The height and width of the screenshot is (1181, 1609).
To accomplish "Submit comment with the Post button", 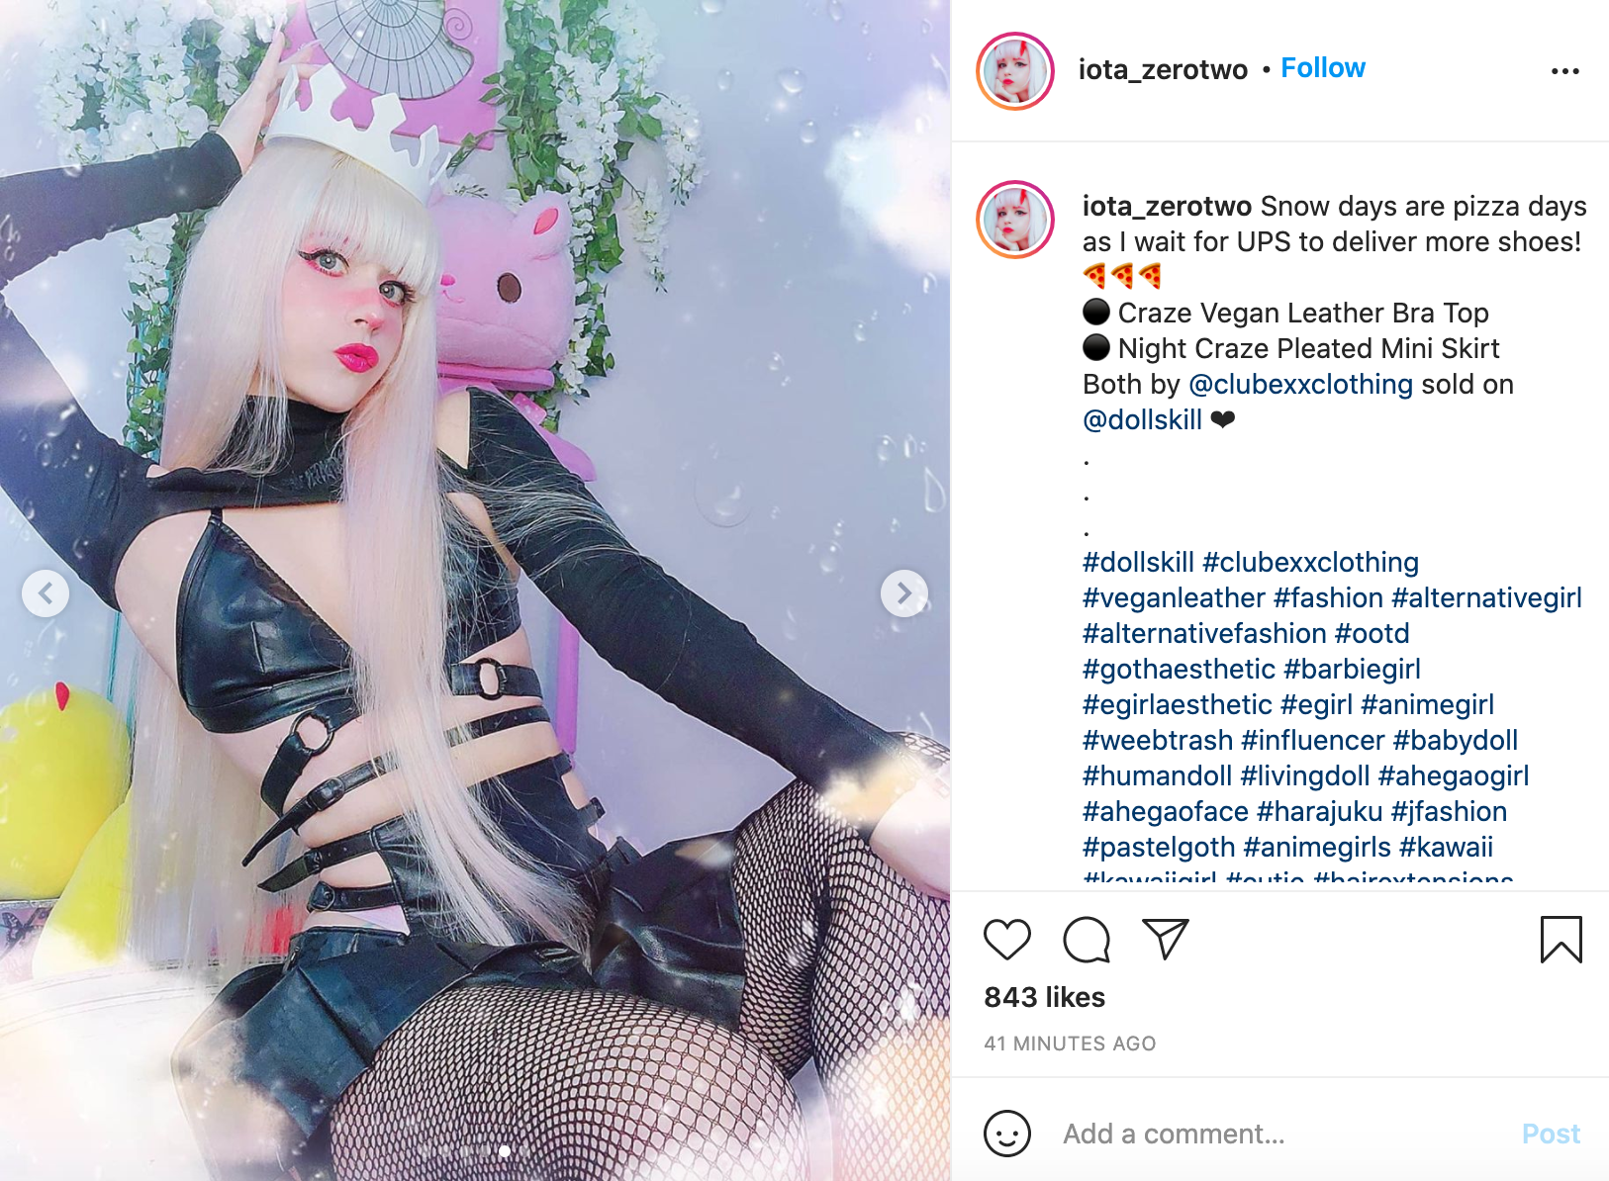I will 1551,1134.
